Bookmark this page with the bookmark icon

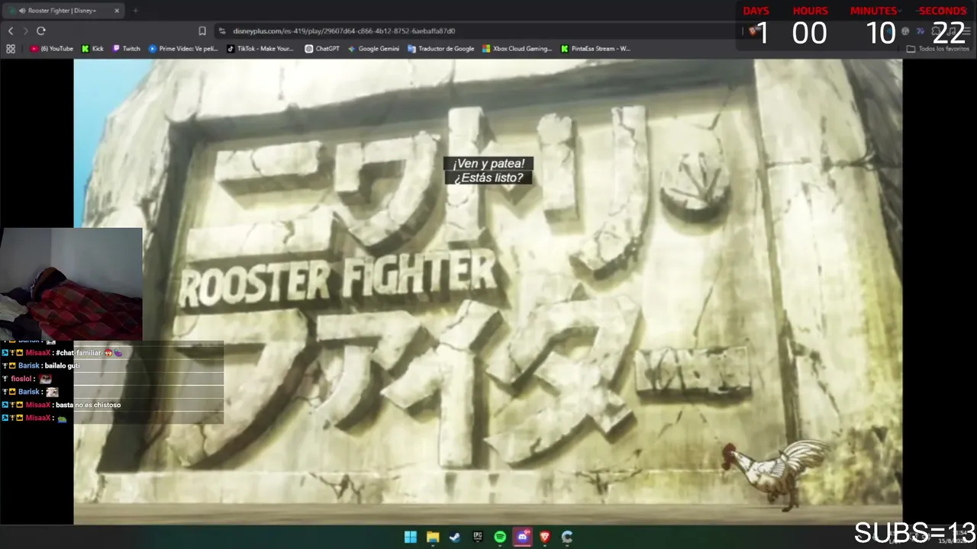(x=202, y=30)
